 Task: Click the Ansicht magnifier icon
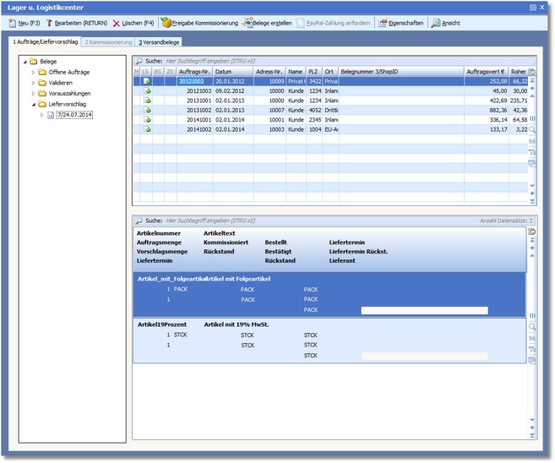pos(436,23)
